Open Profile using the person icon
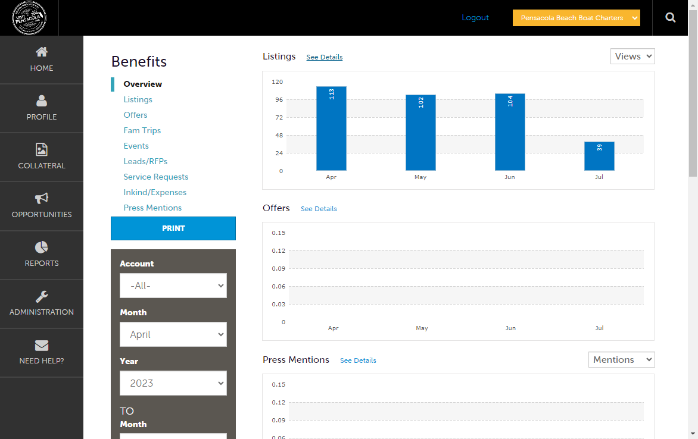698x439 pixels. (42, 101)
